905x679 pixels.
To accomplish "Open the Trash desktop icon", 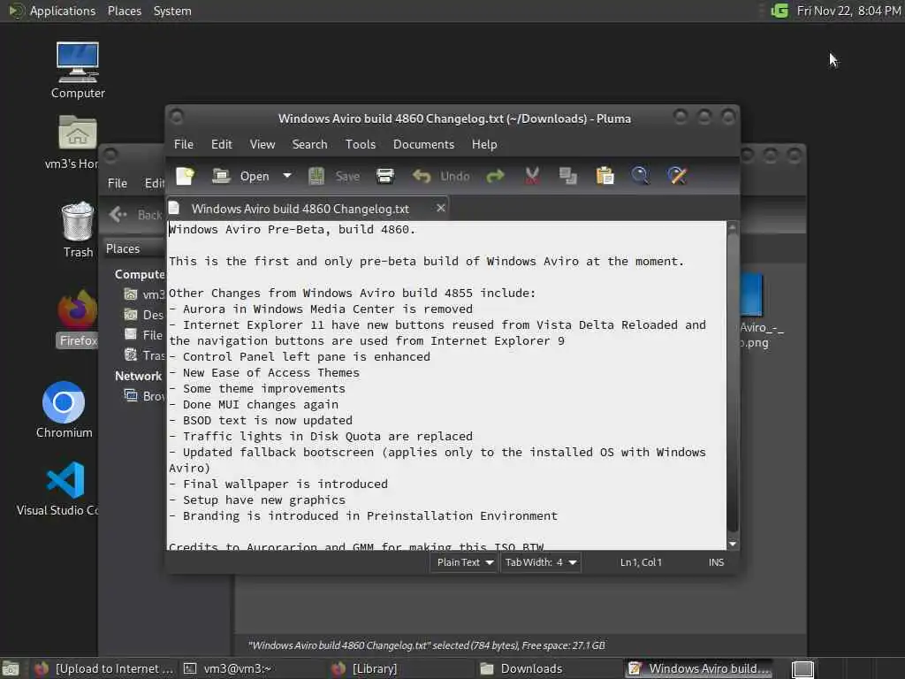I will pyautogui.click(x=78, y=230).
